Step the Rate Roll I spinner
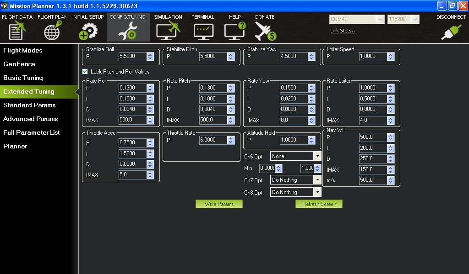The height and width of the screenshot is (274, 469). [150, 99]
